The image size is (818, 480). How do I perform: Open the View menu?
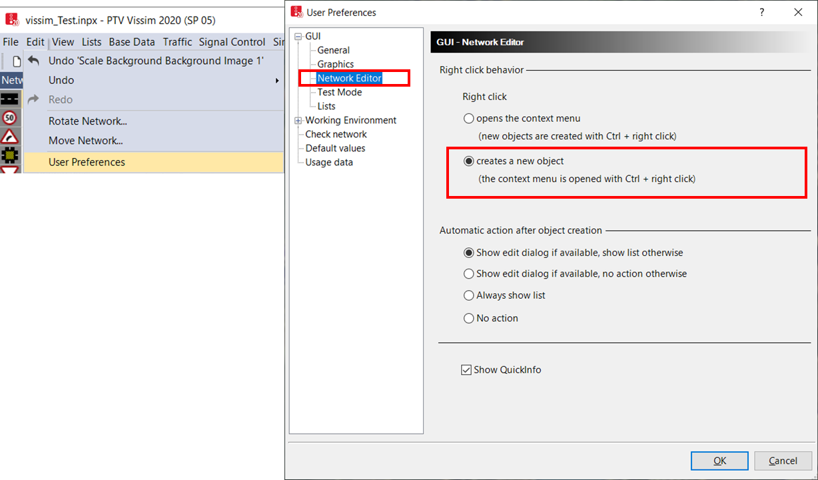[63, 42]
